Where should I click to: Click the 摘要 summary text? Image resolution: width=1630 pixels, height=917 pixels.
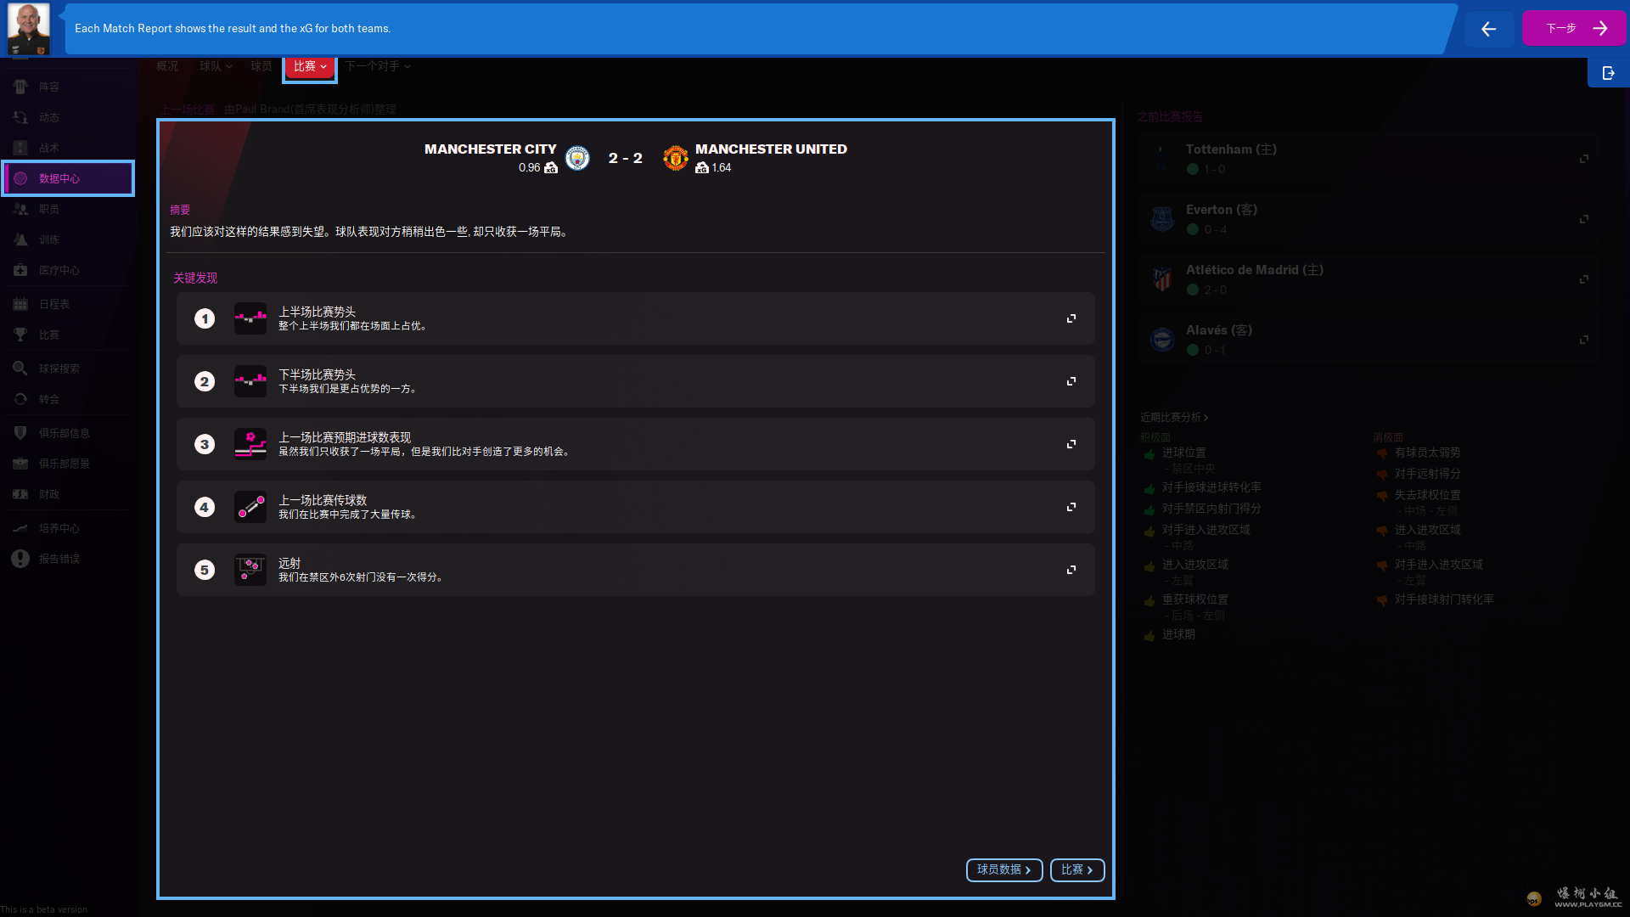click(180, 211)
